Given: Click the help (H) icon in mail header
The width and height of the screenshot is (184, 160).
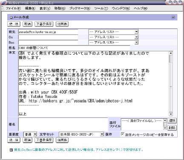Looking at the screenshot, I should click(x=173, y=17).
